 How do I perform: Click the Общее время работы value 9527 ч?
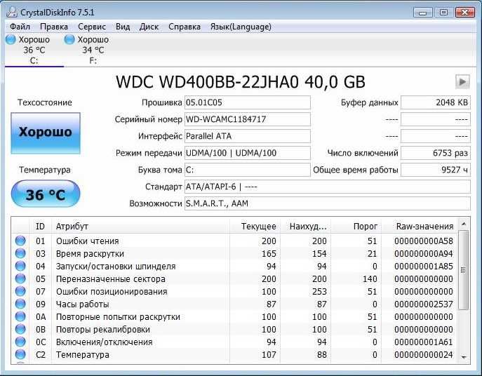point(435,170)
